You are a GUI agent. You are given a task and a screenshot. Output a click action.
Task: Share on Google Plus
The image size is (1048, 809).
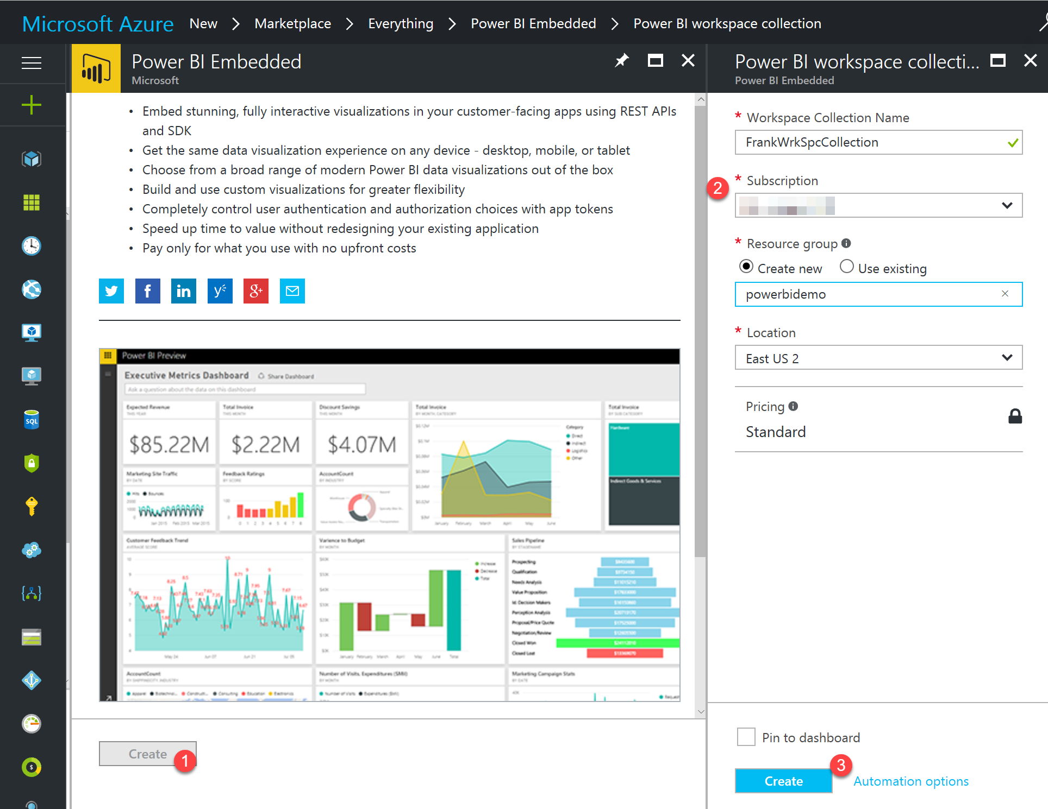click(256, 291)
